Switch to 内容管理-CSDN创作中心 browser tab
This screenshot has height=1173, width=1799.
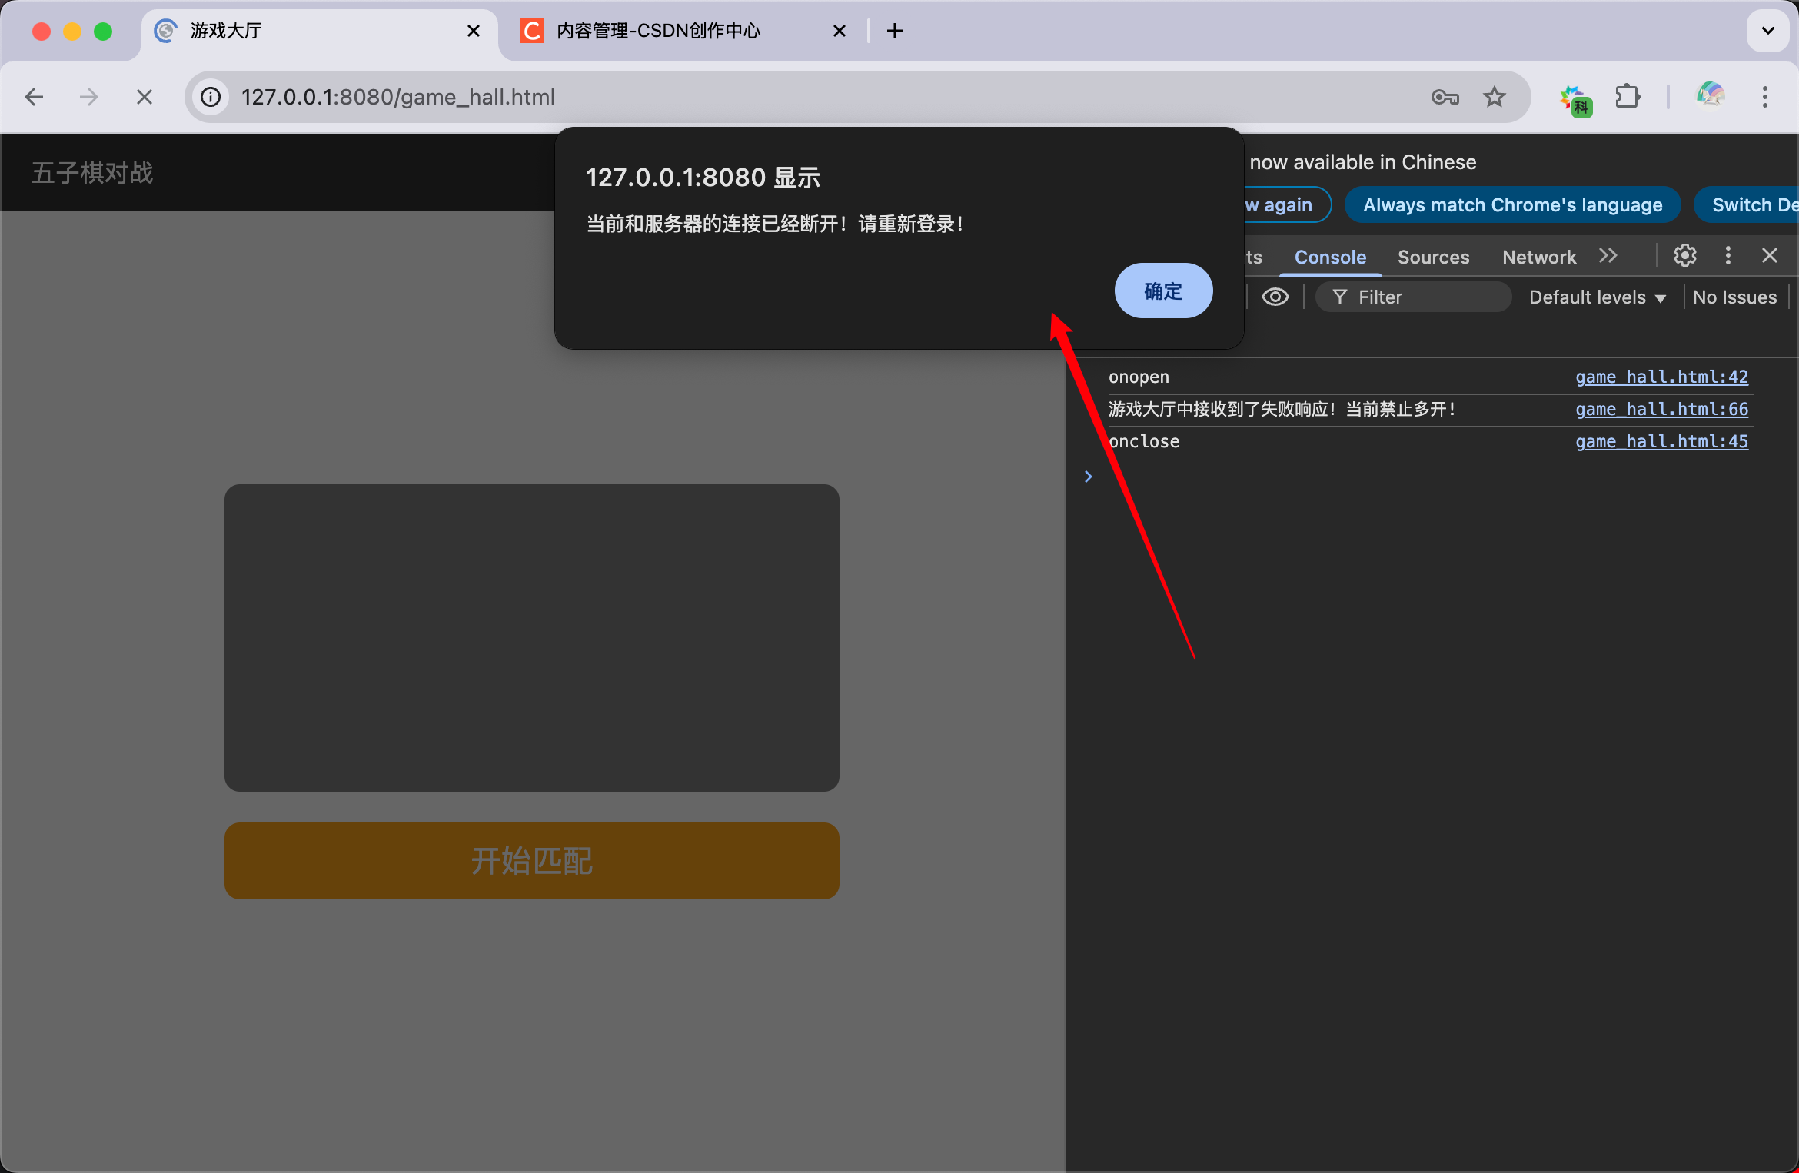point(658,31)
